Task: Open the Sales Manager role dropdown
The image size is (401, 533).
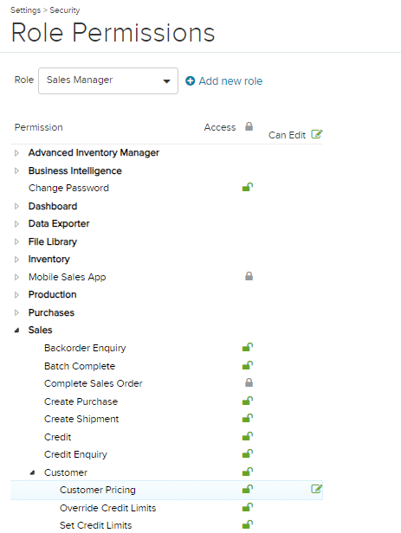Action: tap(108, 81)
